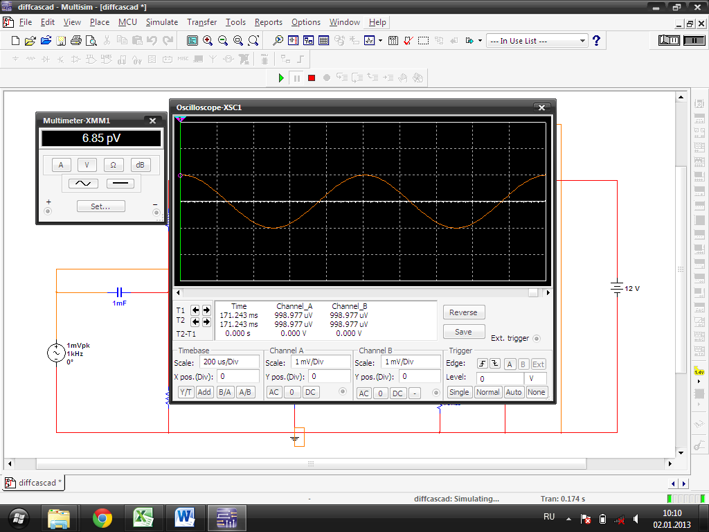Open the Grapher analysis icon

pos(370,41)
